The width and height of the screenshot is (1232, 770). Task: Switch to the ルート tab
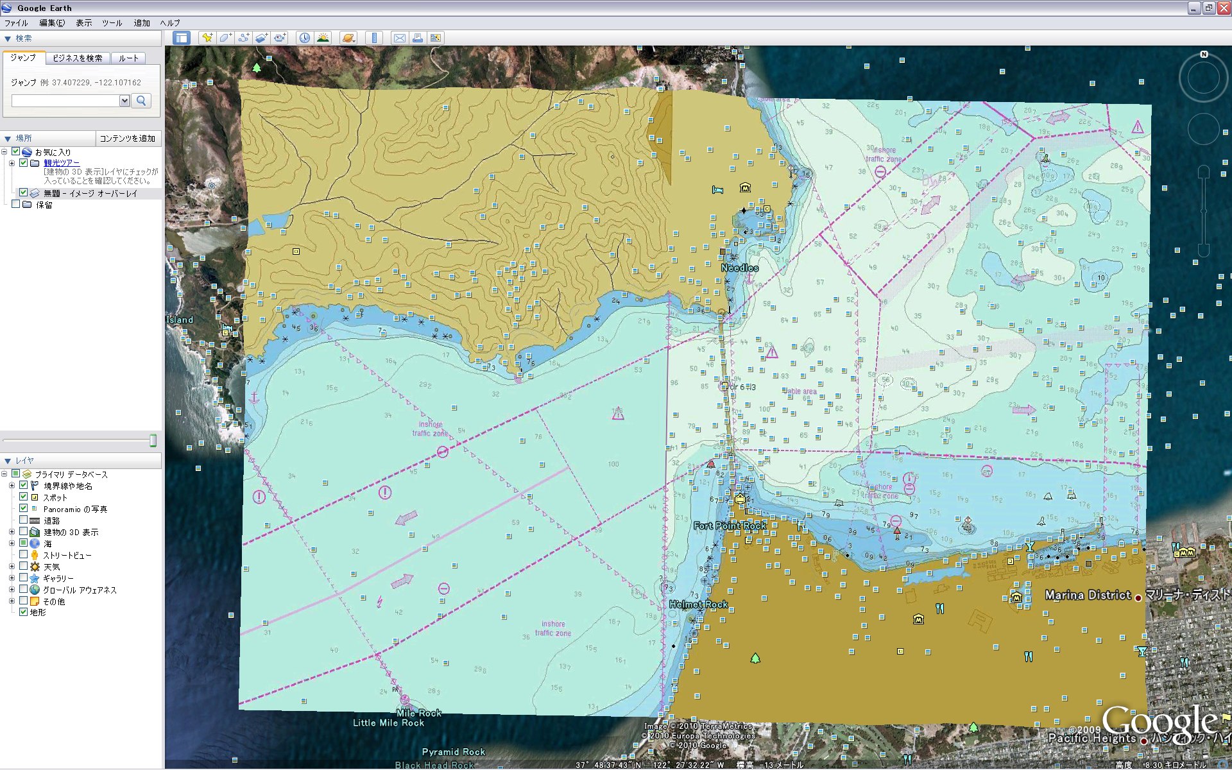click(128, 58)
